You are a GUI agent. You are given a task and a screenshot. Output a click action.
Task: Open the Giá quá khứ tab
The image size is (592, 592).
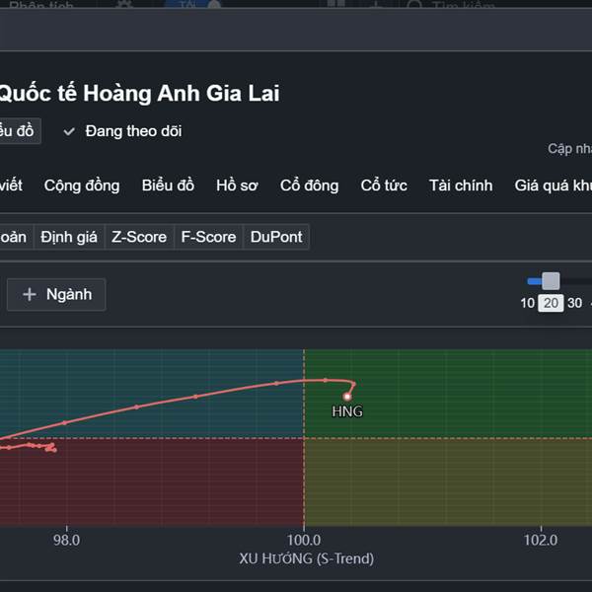[x=554, y=185]
